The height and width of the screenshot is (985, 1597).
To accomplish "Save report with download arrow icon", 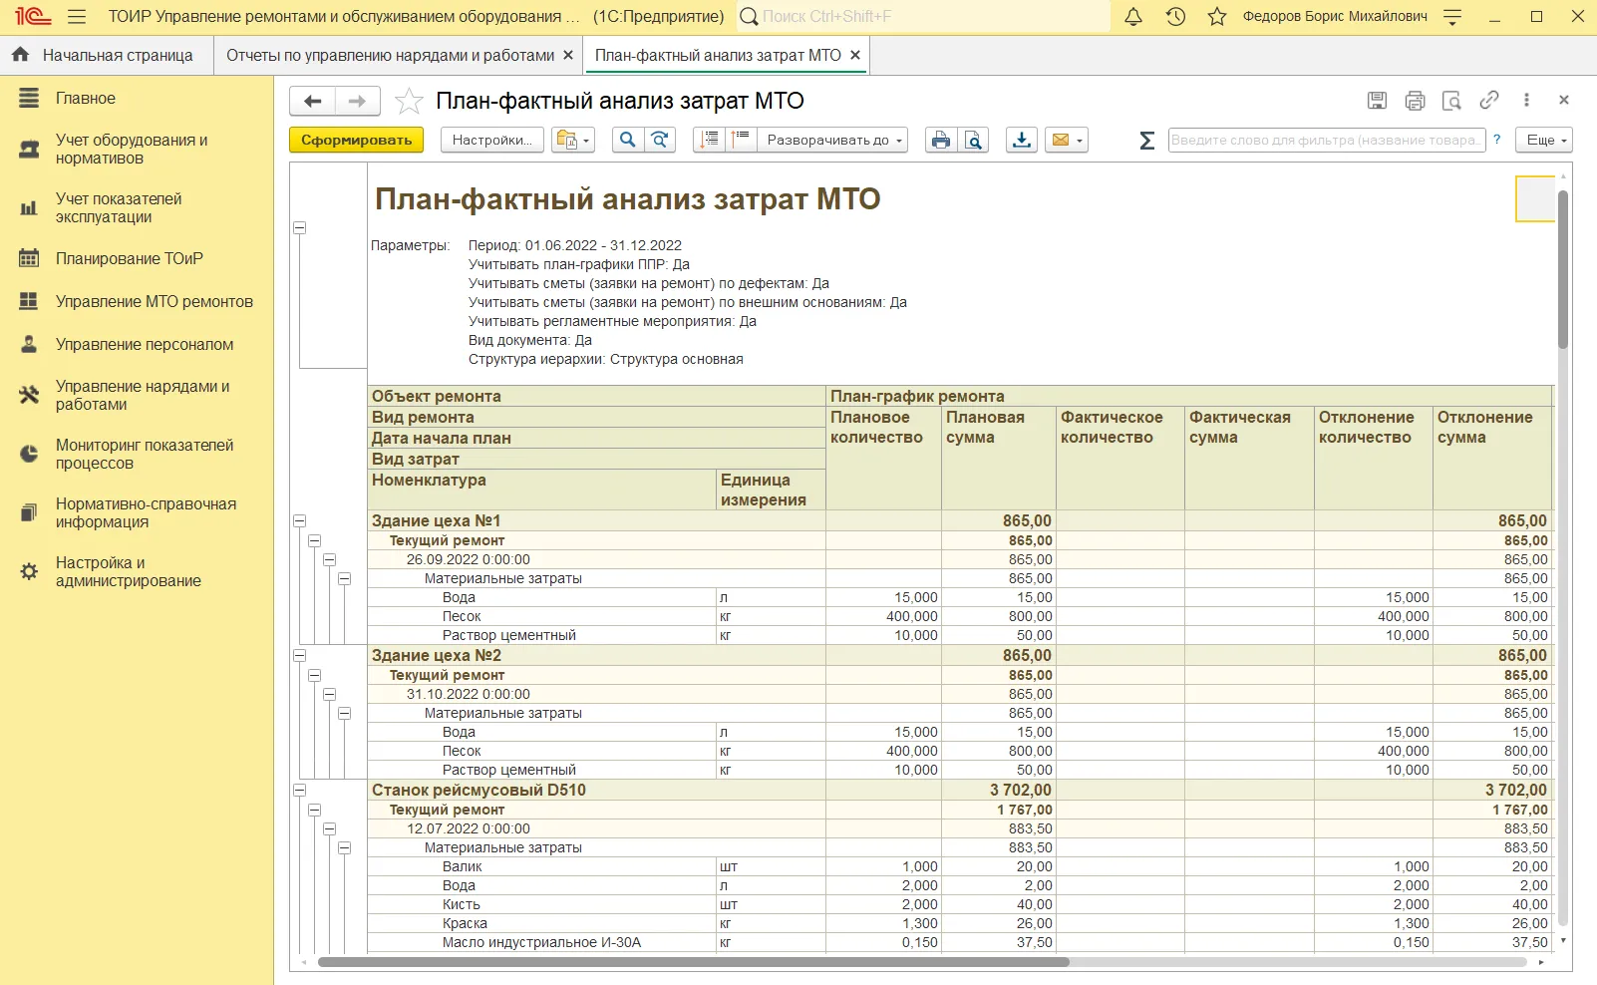I will [x=1022, y=140].
